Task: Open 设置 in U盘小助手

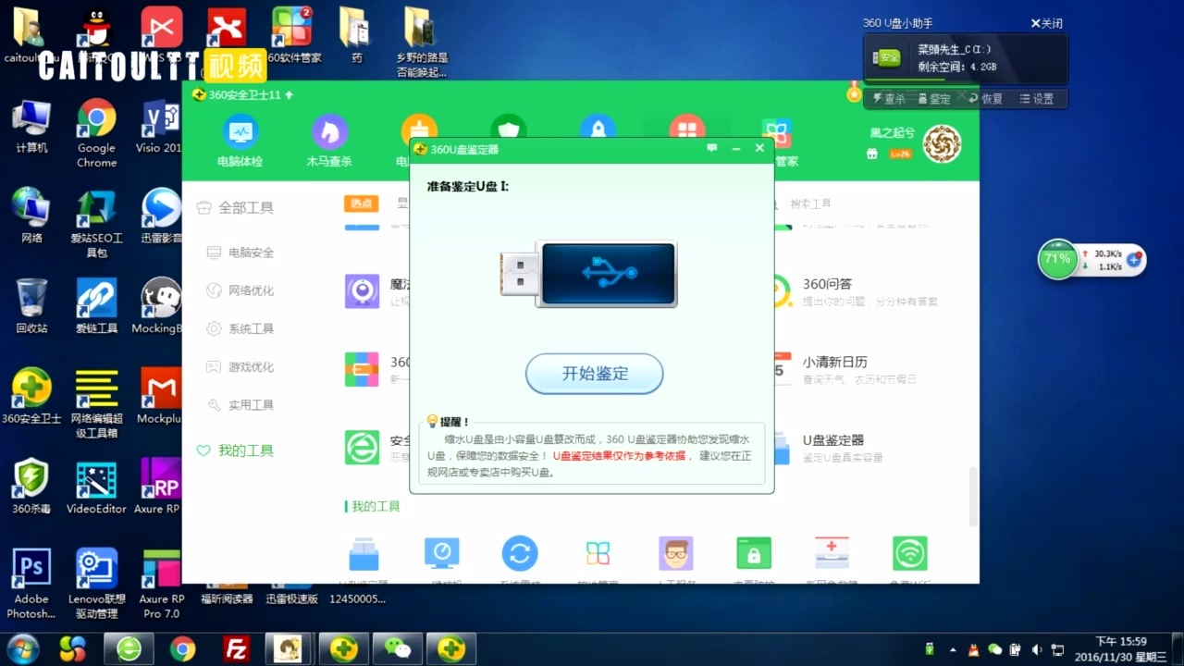Action: [x=1037, y=99]
